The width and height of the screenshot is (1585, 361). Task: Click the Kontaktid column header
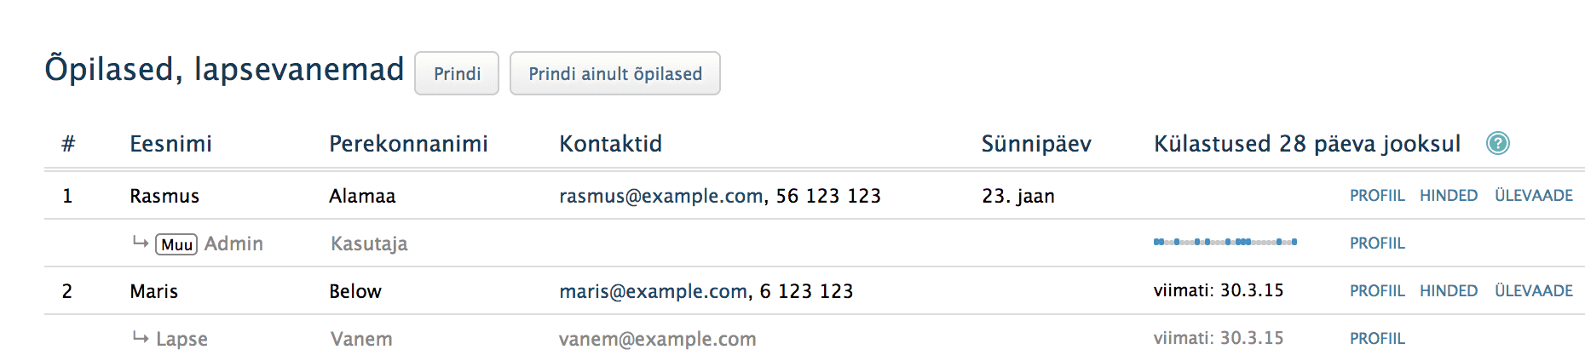coord(610,144)
